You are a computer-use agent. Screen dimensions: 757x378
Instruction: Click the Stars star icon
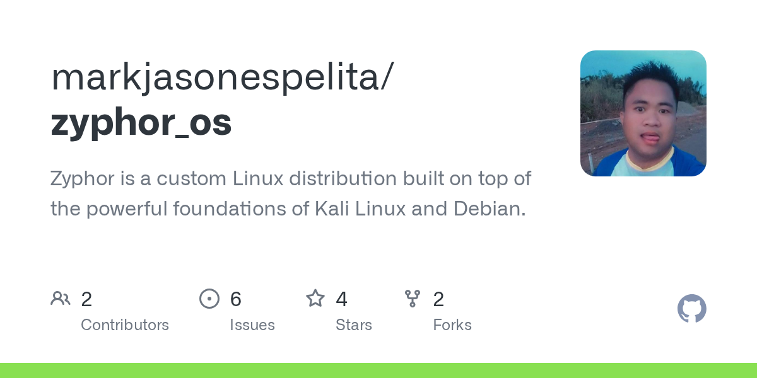(315, 299)
